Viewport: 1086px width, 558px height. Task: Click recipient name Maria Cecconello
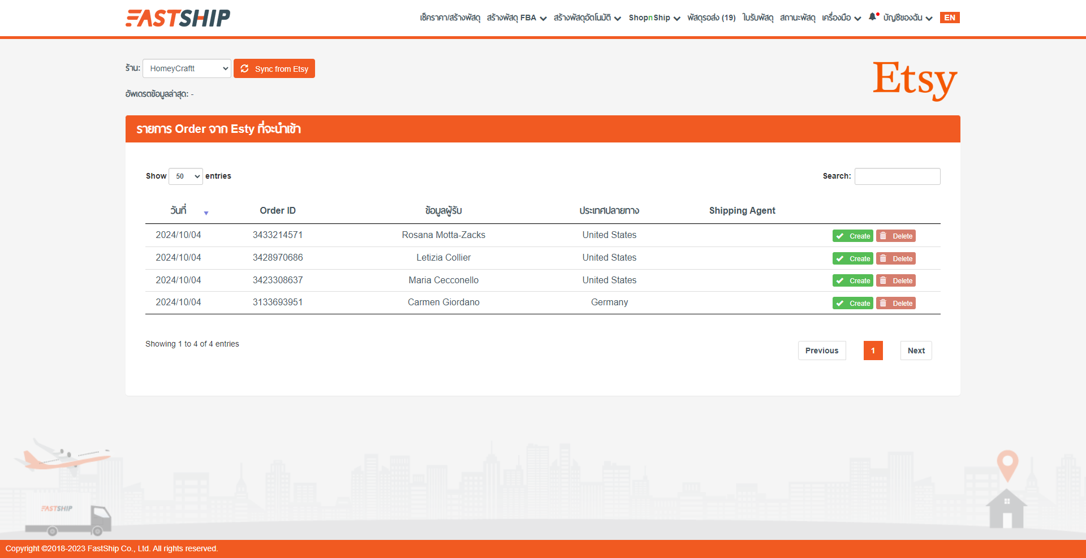tap(443, 280)
